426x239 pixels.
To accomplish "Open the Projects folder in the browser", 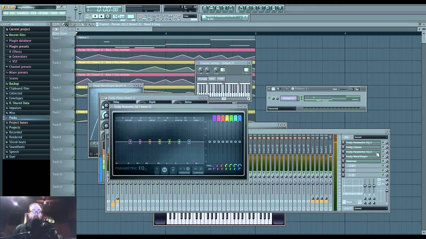I will point(15,127).
